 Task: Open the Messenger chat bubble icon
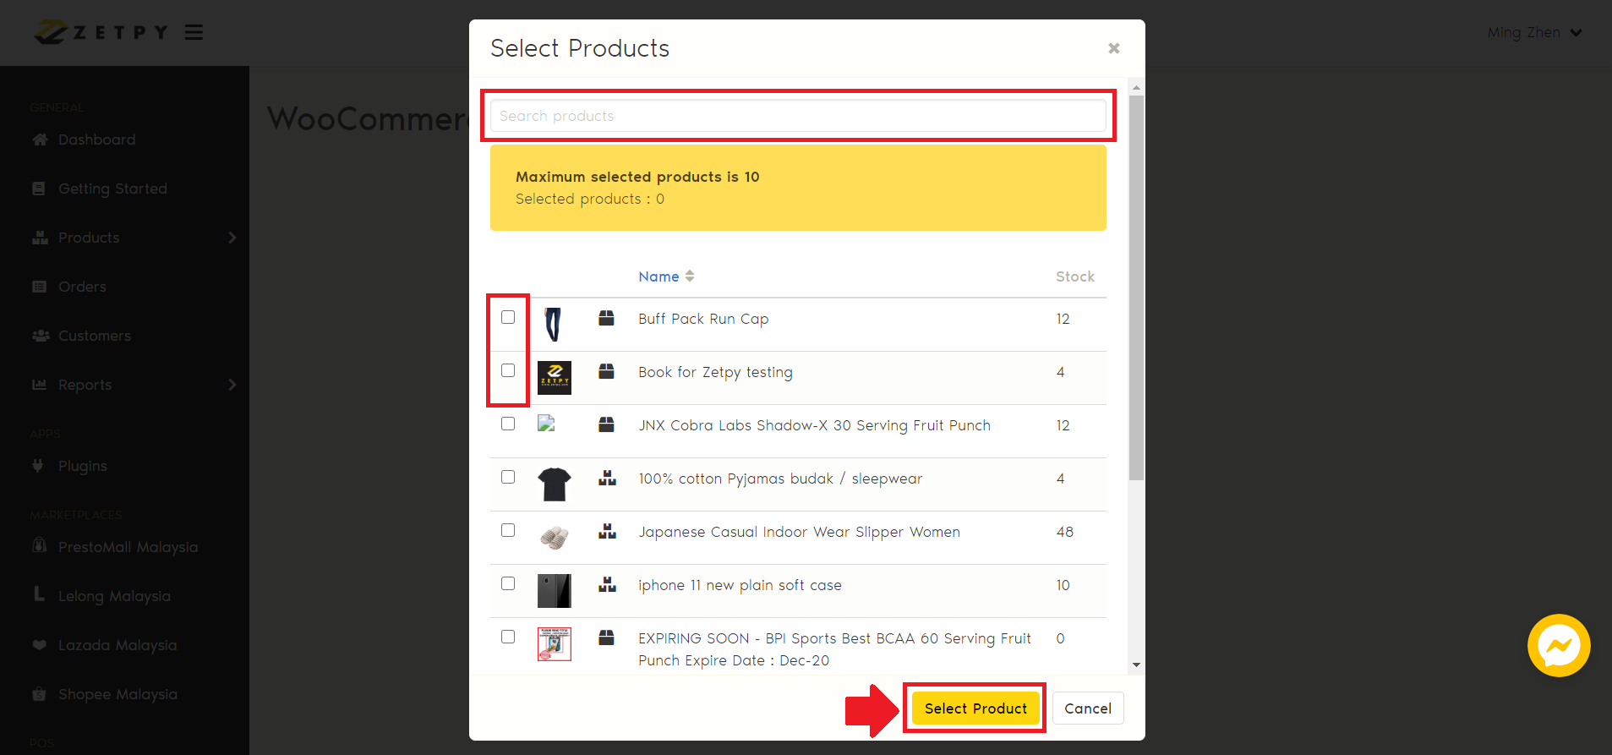coord(1558,646)
